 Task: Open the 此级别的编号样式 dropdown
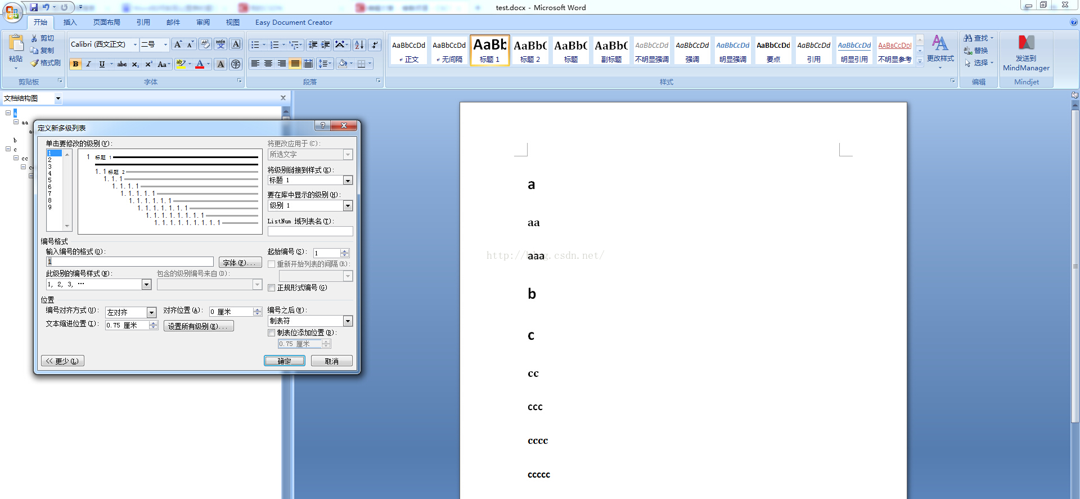[146, 285]
